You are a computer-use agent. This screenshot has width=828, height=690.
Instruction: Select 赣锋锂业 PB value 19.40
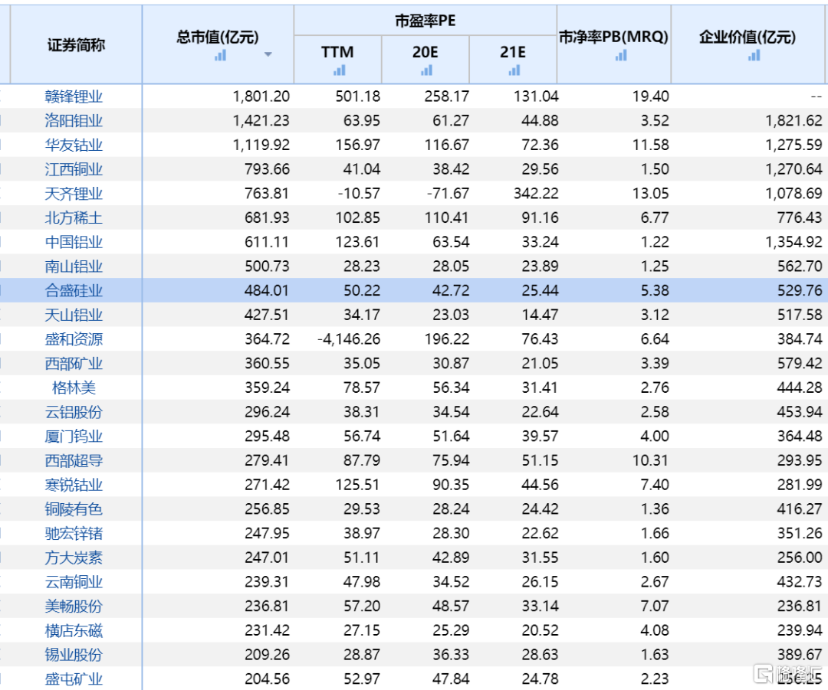click(651, 96)
